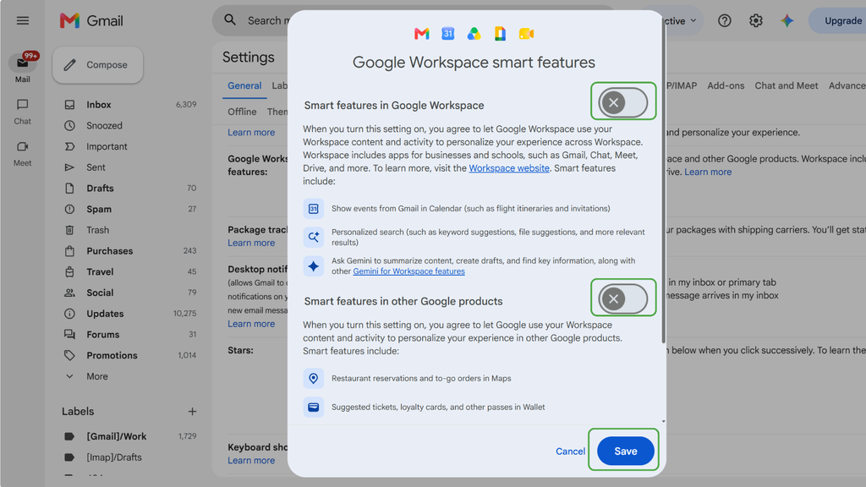Image resolution: width=866 pixels, height=487 pixels.
Task: Click the Upgrade button
Action: pos(839,20)
